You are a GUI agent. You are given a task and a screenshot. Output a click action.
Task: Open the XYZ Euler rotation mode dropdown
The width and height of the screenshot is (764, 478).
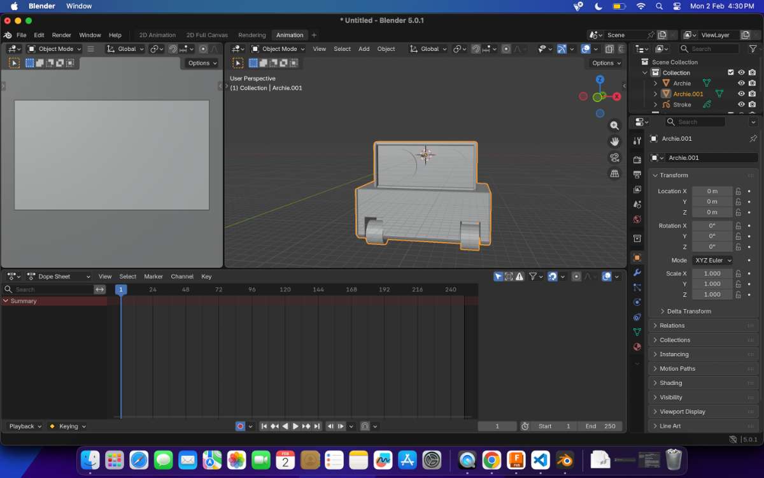[712, 260]
